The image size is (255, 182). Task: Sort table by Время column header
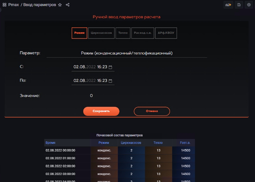[51, 143]
